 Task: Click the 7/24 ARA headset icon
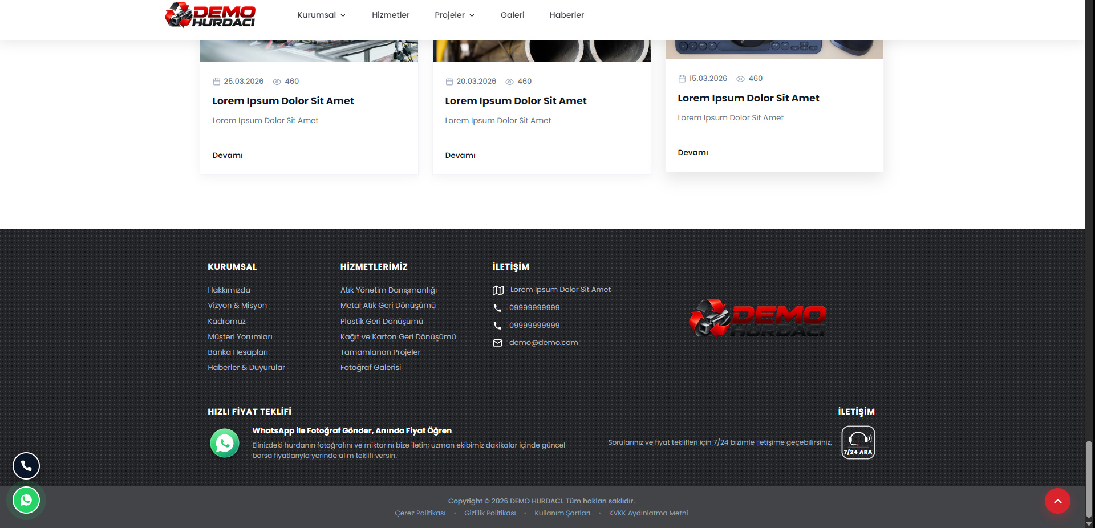coord(858,442)
